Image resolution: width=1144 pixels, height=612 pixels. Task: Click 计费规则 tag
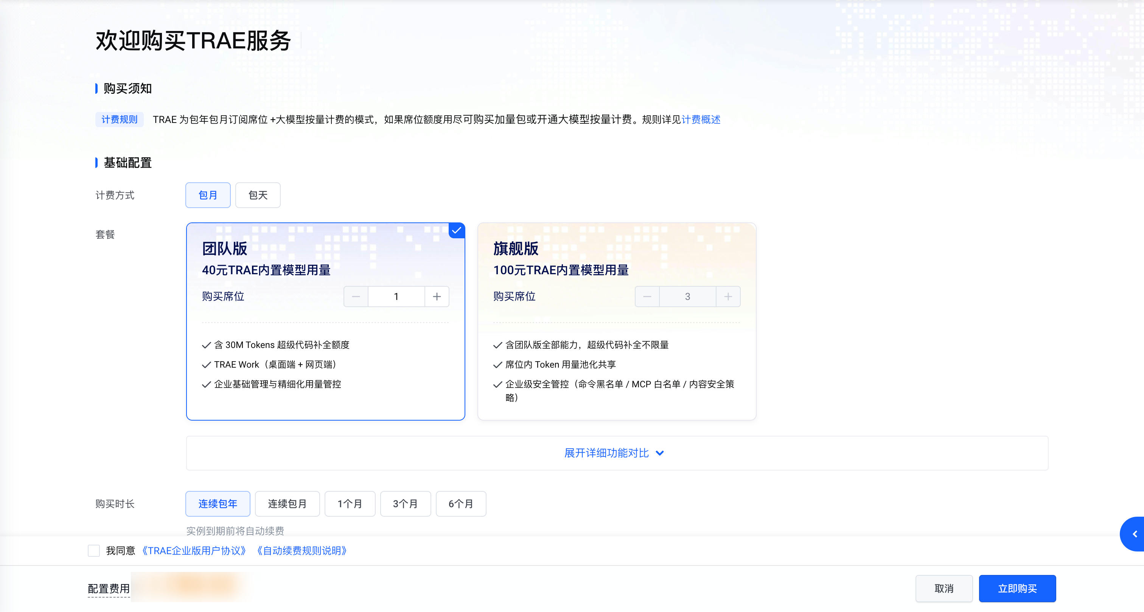click(120, 120)
